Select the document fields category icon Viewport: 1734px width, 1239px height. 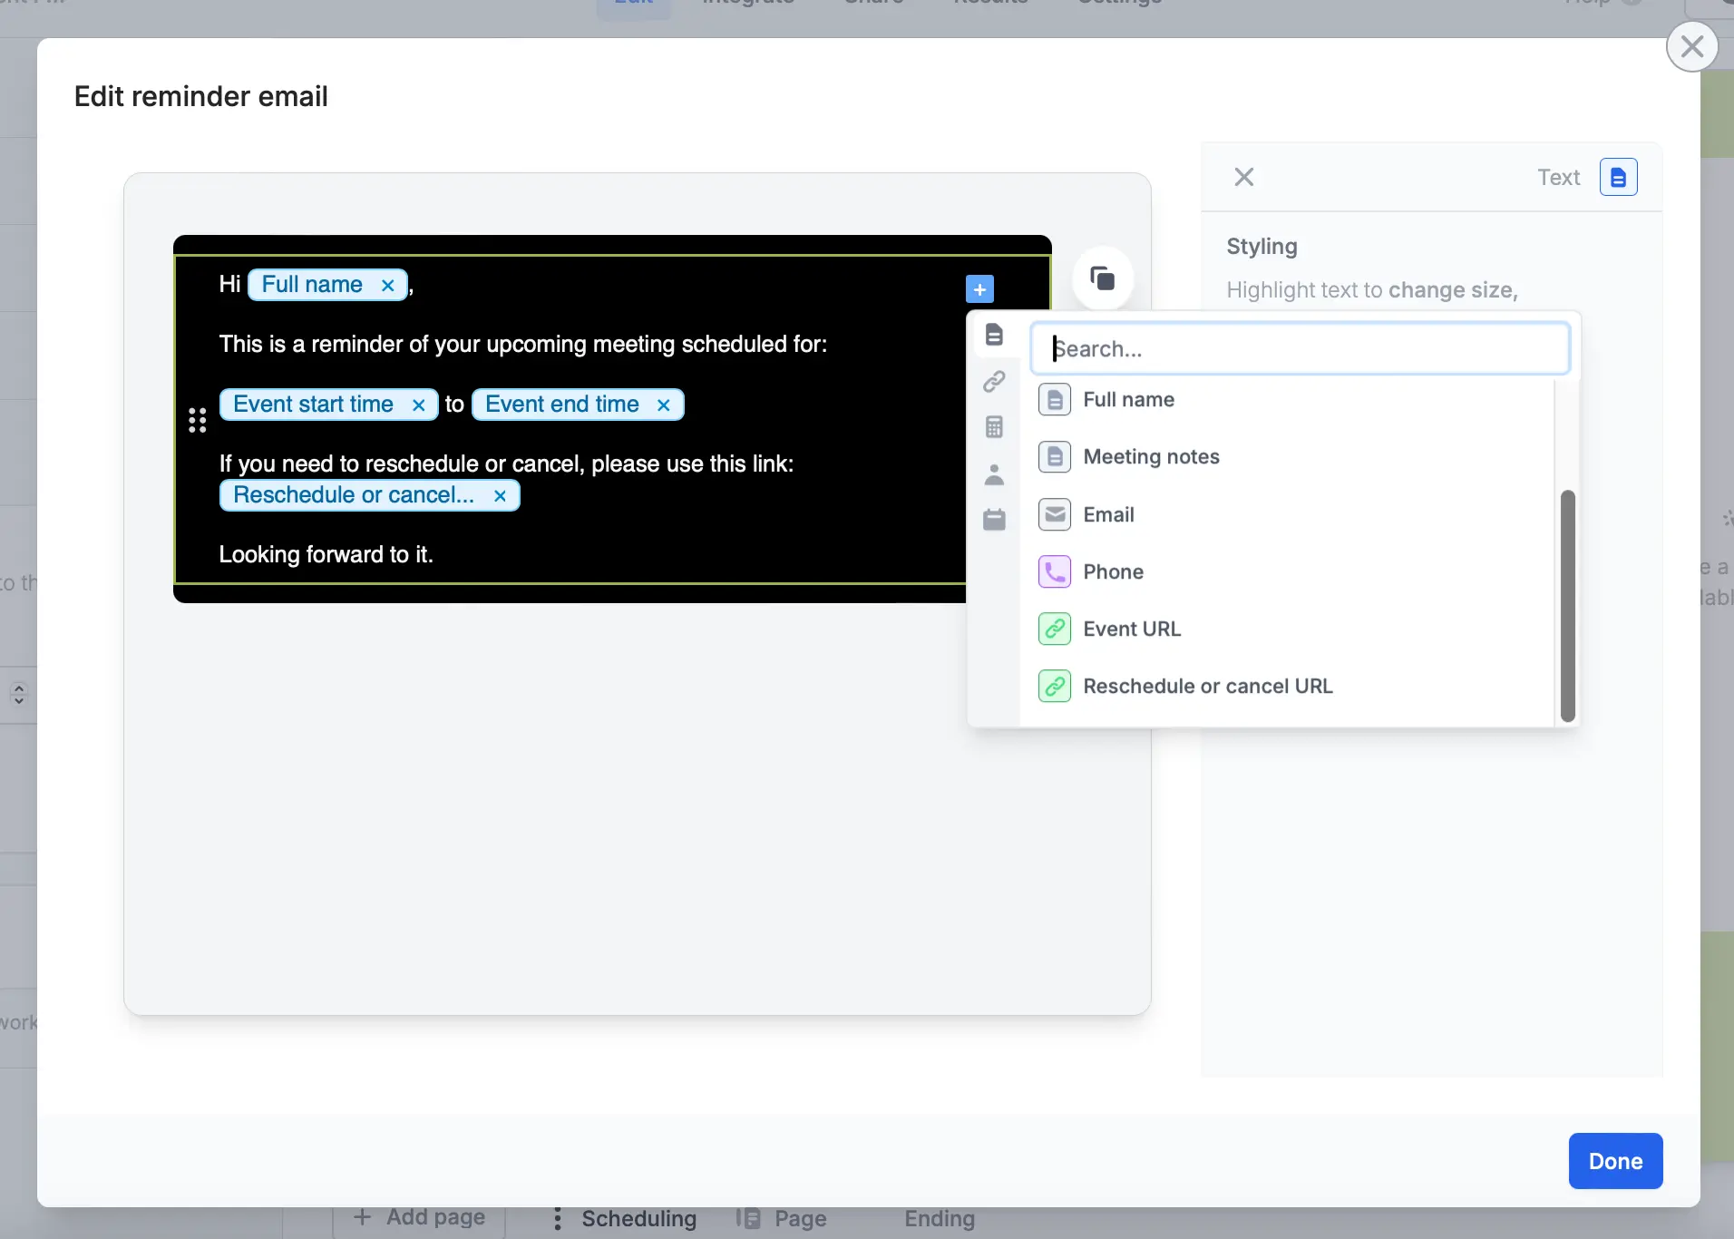coord(994,335)
